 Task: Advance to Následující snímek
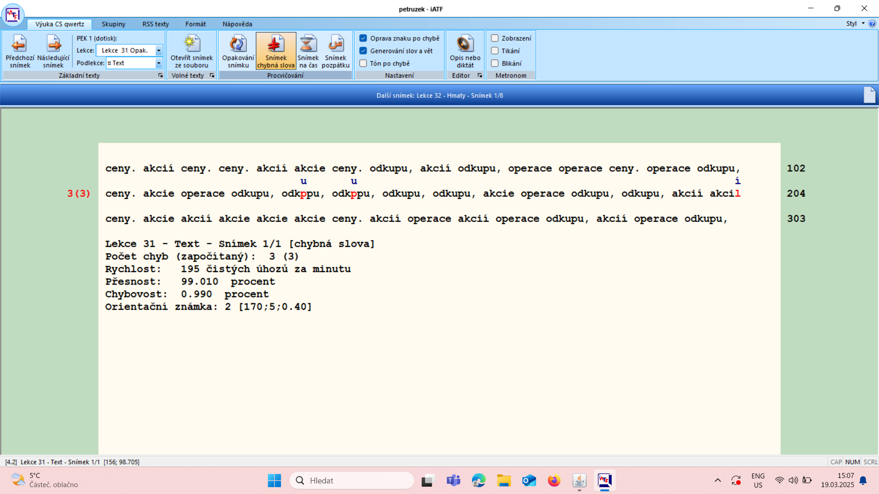(x=54, y=51)
